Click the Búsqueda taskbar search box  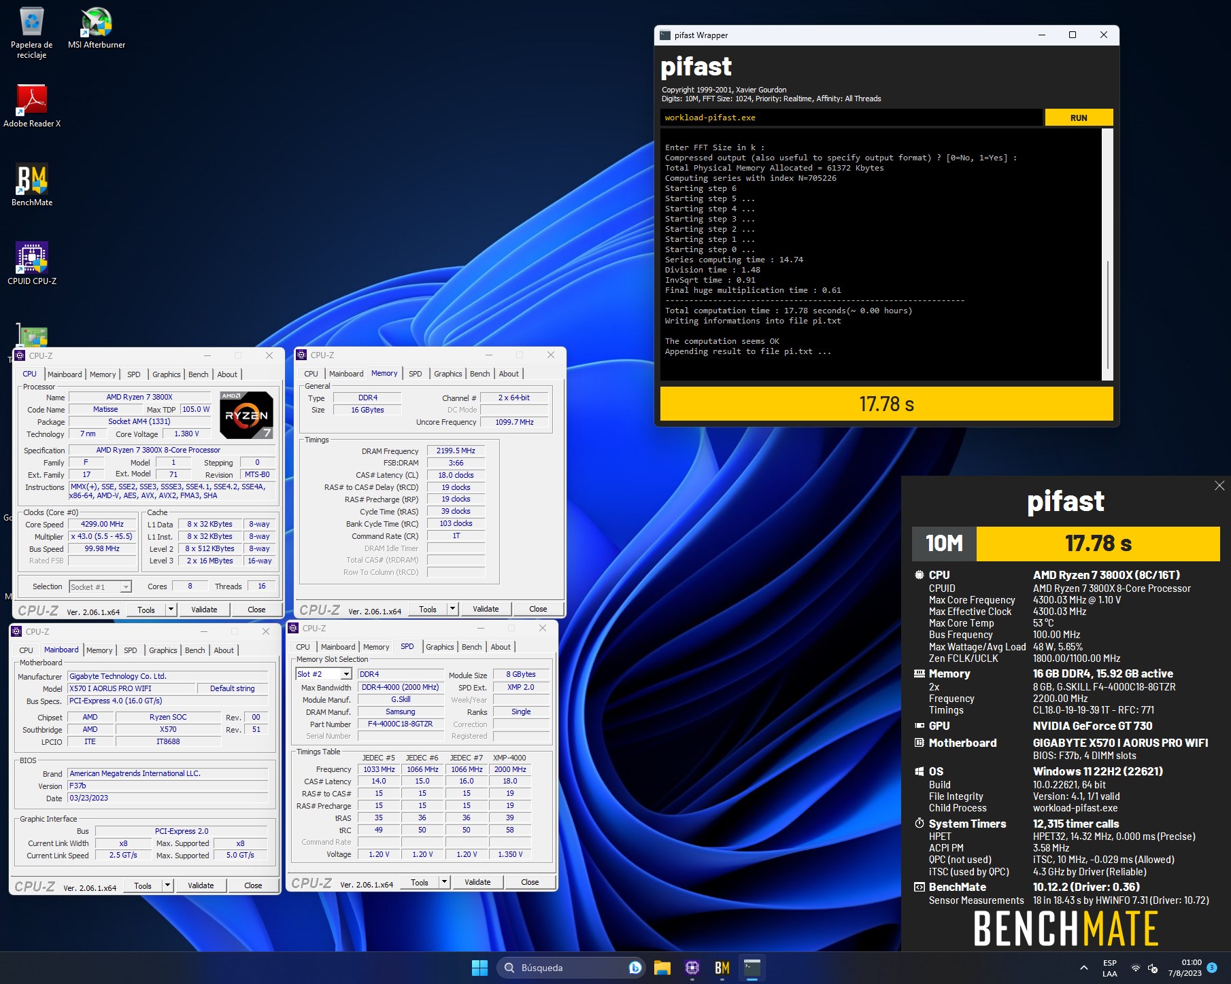[x=570, y=968]
